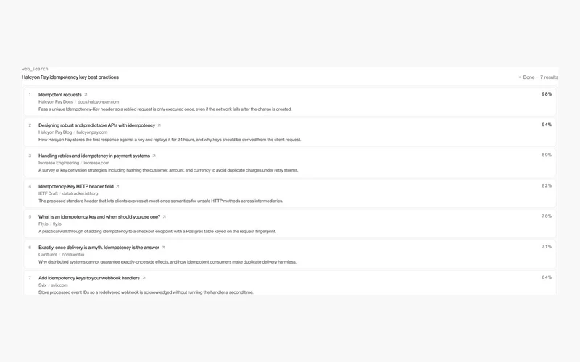Image resolution: width=580 pixels, height=362 pixels.
Task: Open arrow icon next to 'Add idempotency keys to your webhook handlers'
Action: (x=144, y=278)
